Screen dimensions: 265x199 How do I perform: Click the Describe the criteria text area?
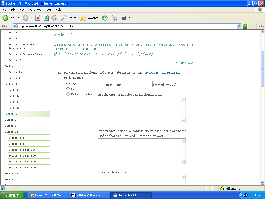tap(142, 180)
